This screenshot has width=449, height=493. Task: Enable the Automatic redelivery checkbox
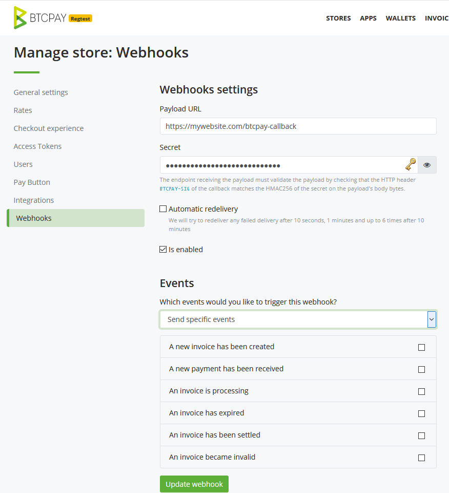(x=163, y=209)
